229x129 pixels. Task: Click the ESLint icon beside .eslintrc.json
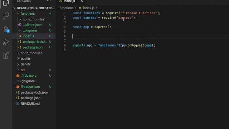tap(20, 25)
